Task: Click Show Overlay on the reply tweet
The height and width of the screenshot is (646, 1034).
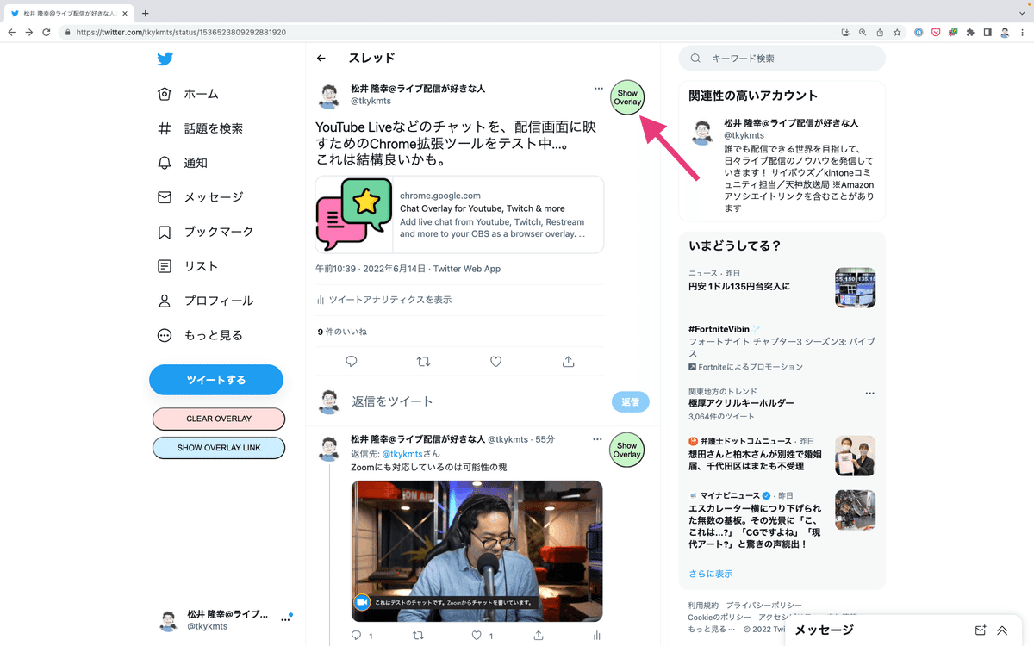Action: (x=627, y=450)
